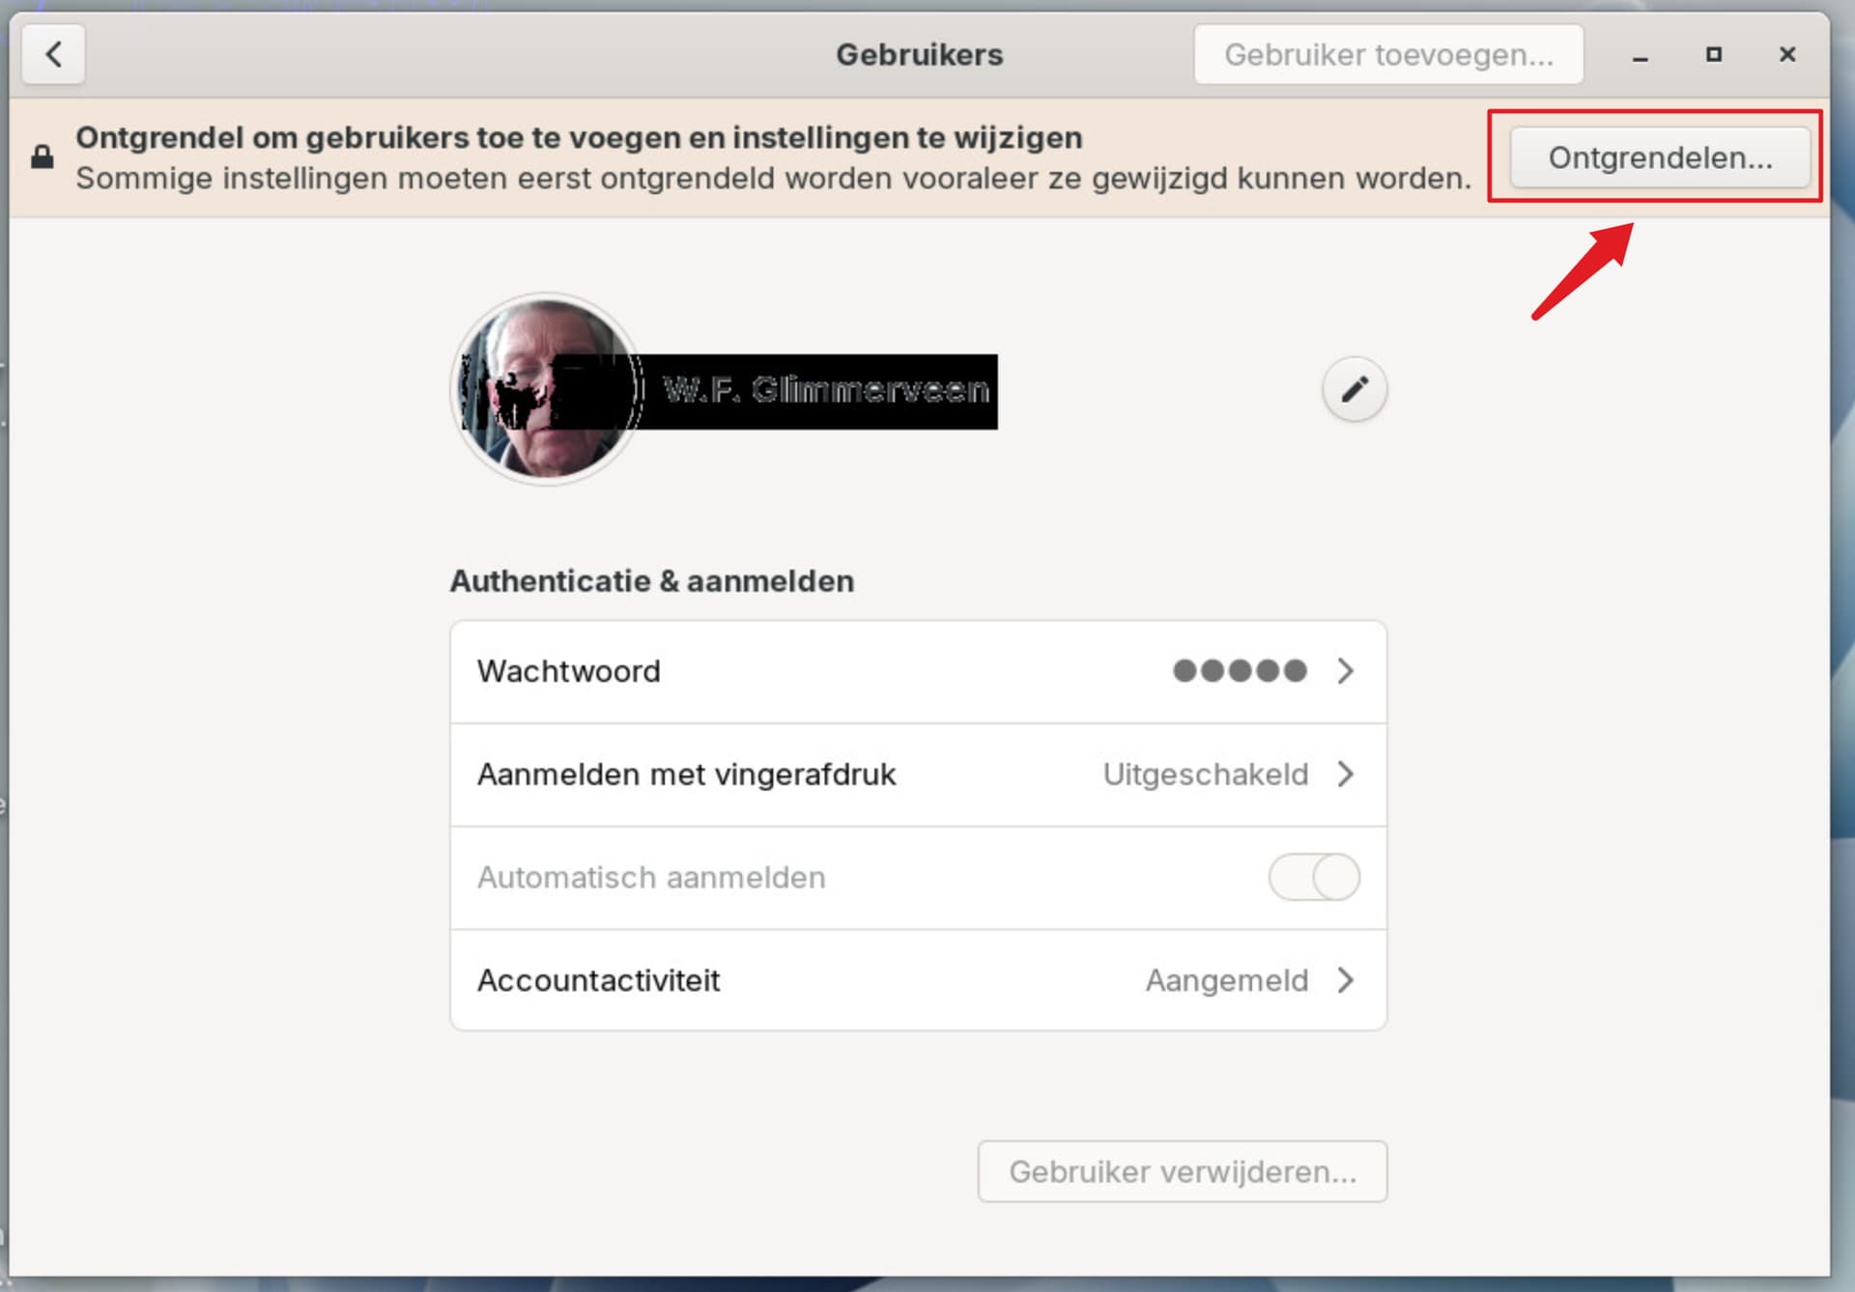Click the password dots indicator
The image size is (1855, 1292).
[x=1239, y=671]
